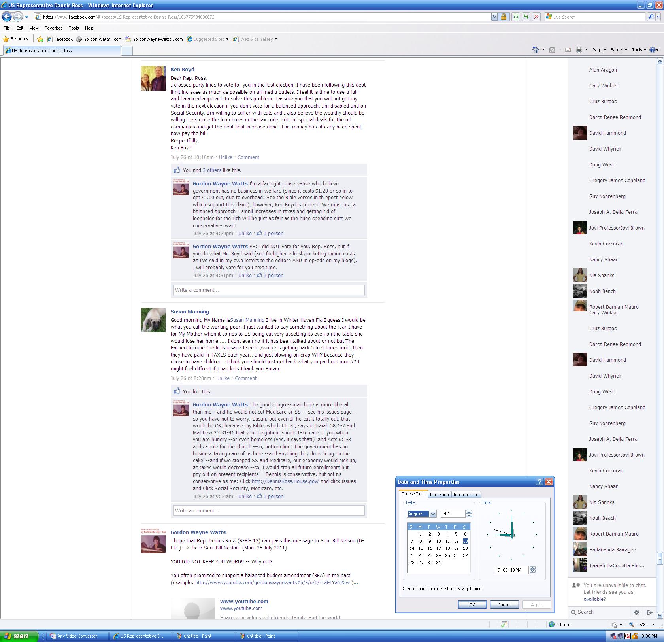Click the hide chat sidebar arrow icon

tap(649, 612)
